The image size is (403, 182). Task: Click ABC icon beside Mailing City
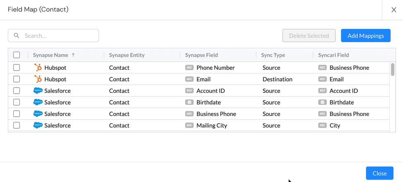189,125
